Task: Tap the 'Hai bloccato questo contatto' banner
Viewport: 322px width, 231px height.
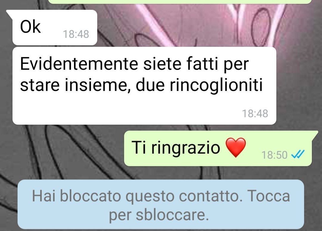Action: click(x=161, y=204)
